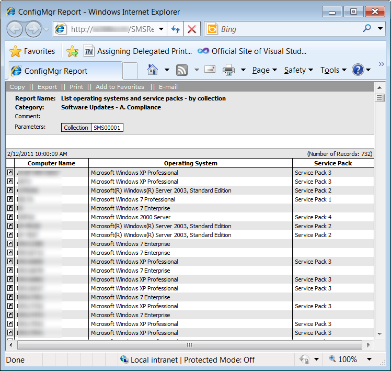Open the recent pages dropdown arrow
The image size is (391, 371).
tap(46, 29)
